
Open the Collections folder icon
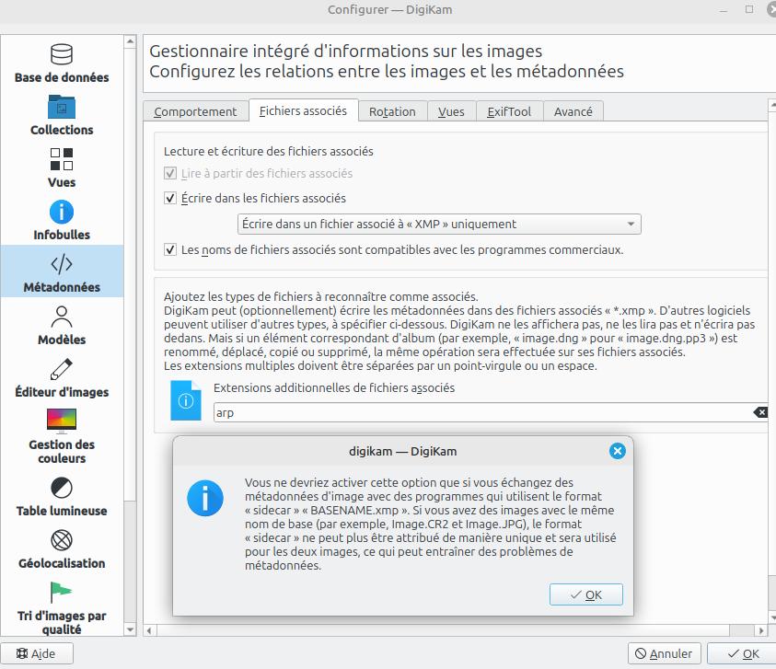(62, 107)
